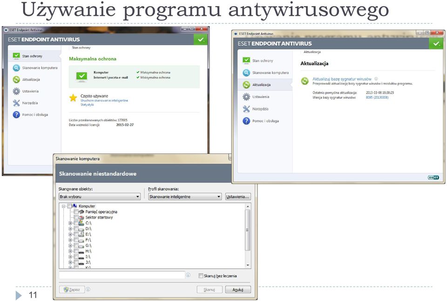Image resolution: width=447 pixels, height=301 pixels.
Task: Click info icon next to Aktualizuj bazę sygnatur wirusów
Action: 376,79
